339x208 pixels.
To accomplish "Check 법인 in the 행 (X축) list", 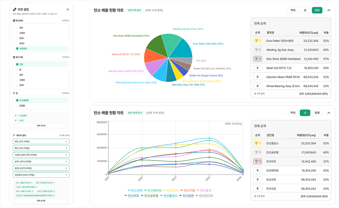I will point(17,28).
